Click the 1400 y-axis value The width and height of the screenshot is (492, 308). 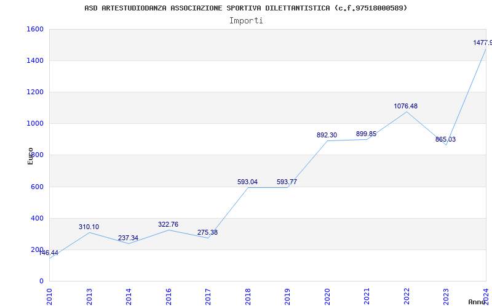tap(35, 60)
